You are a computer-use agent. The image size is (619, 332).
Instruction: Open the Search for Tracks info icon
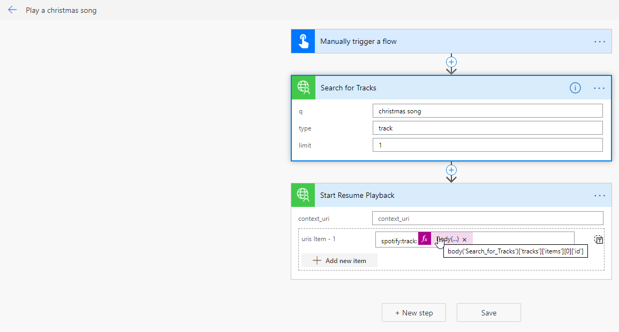pos(575,88)
